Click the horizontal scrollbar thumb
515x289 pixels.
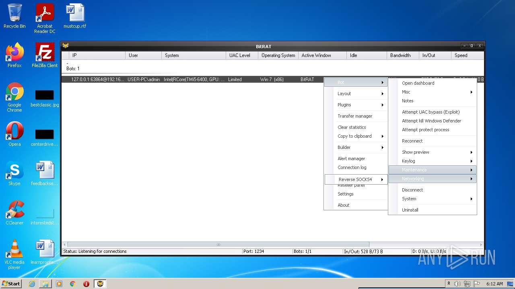tap(218, 244)
